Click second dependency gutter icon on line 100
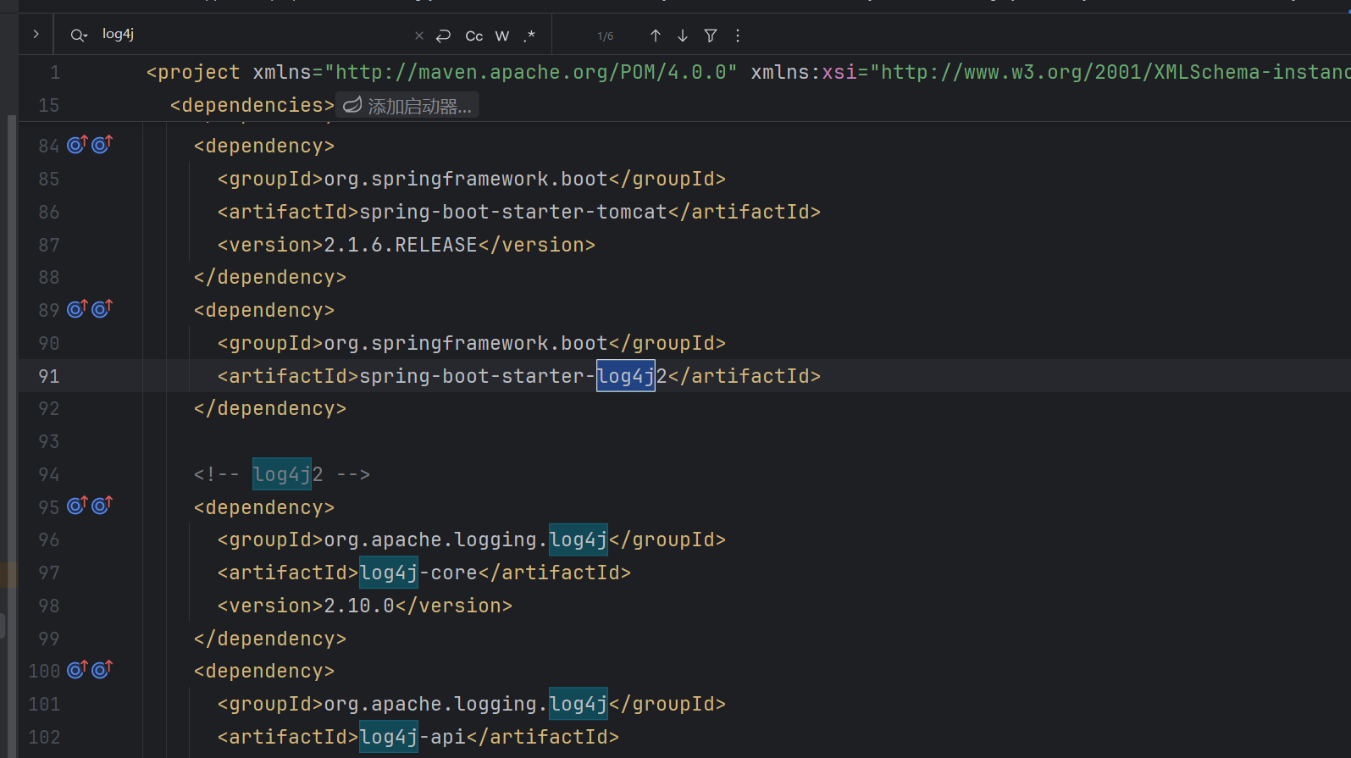1351x758 pixels. tap(102, 670)
